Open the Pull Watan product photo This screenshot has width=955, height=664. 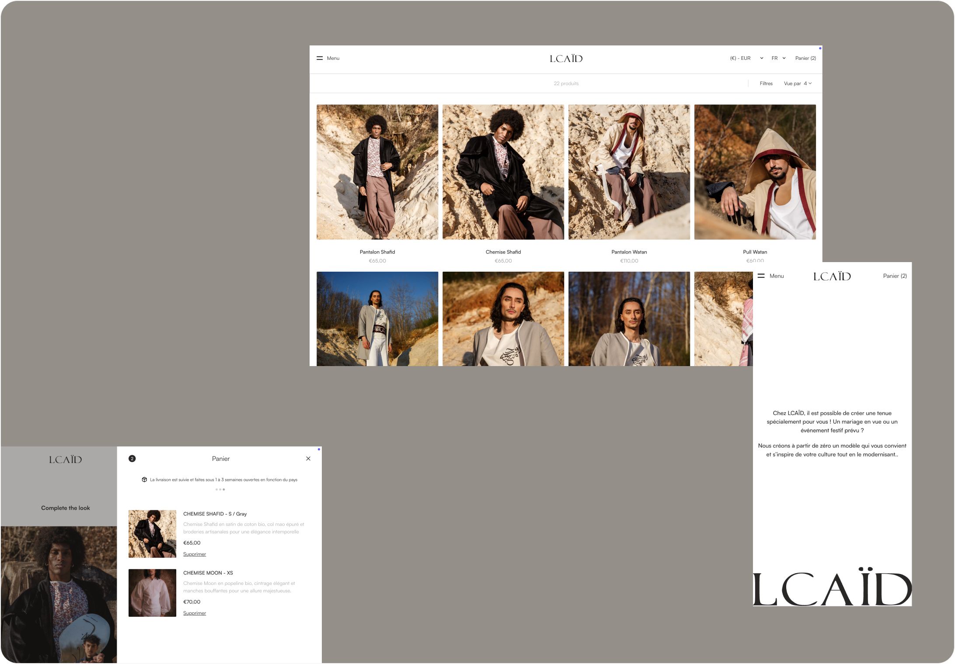point(755,172)
